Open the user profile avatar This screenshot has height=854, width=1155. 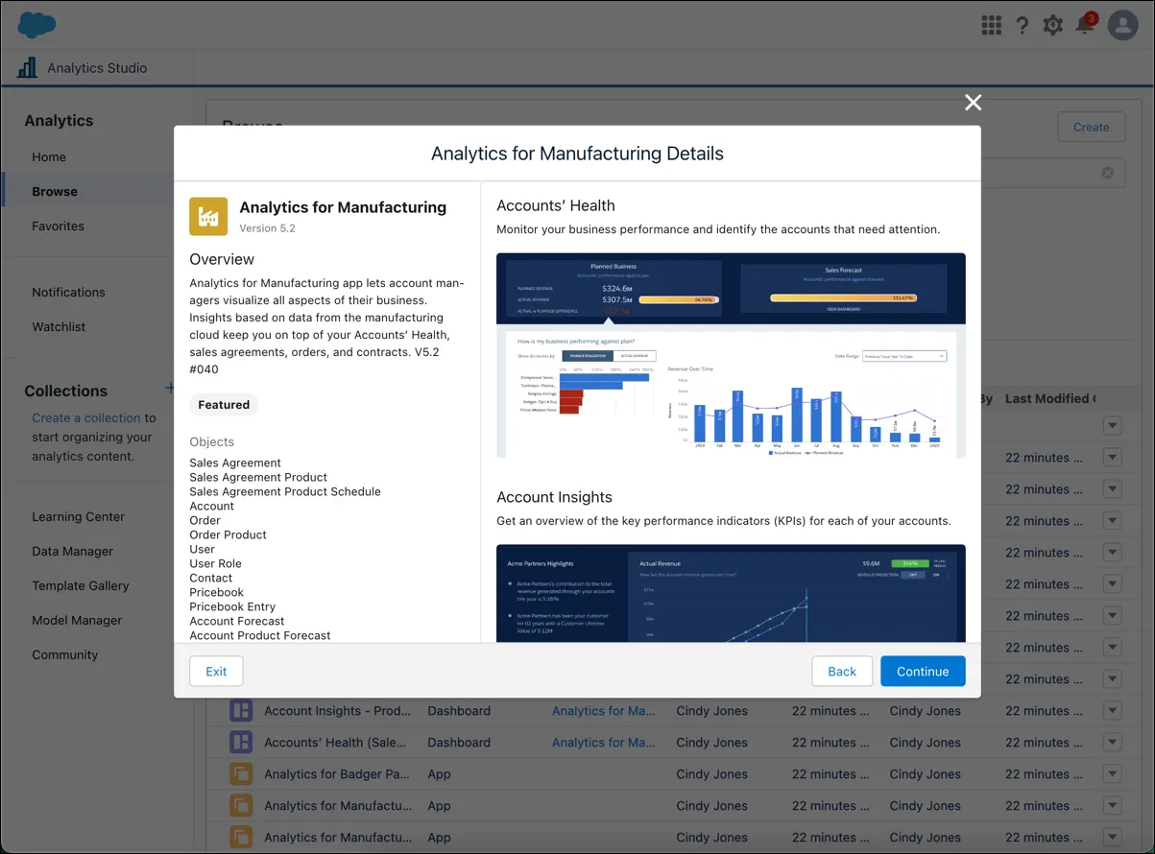pyautogui.click(x=1122, y=25)
